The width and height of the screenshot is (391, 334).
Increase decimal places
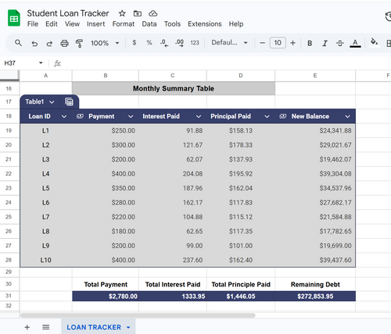click(x=180, y=43)
